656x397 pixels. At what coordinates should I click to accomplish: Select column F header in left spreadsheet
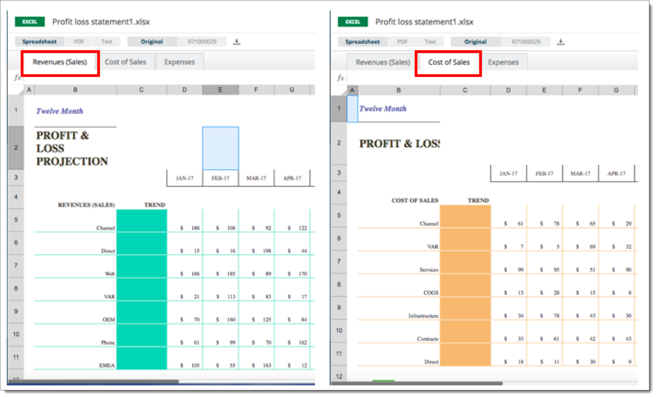click(x=256, y=90)
